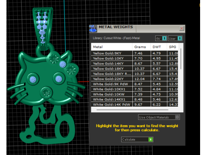Select the White Gold:10KW row
This screenshot has width=207, height=155.
(x=135, y=94)
